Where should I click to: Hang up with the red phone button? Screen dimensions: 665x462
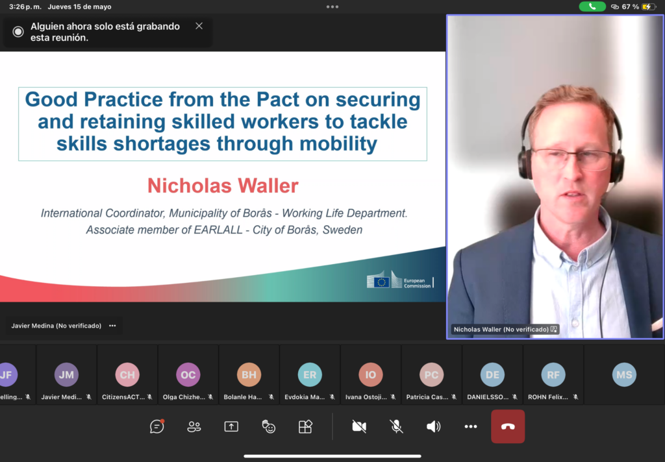click(508, 426)
